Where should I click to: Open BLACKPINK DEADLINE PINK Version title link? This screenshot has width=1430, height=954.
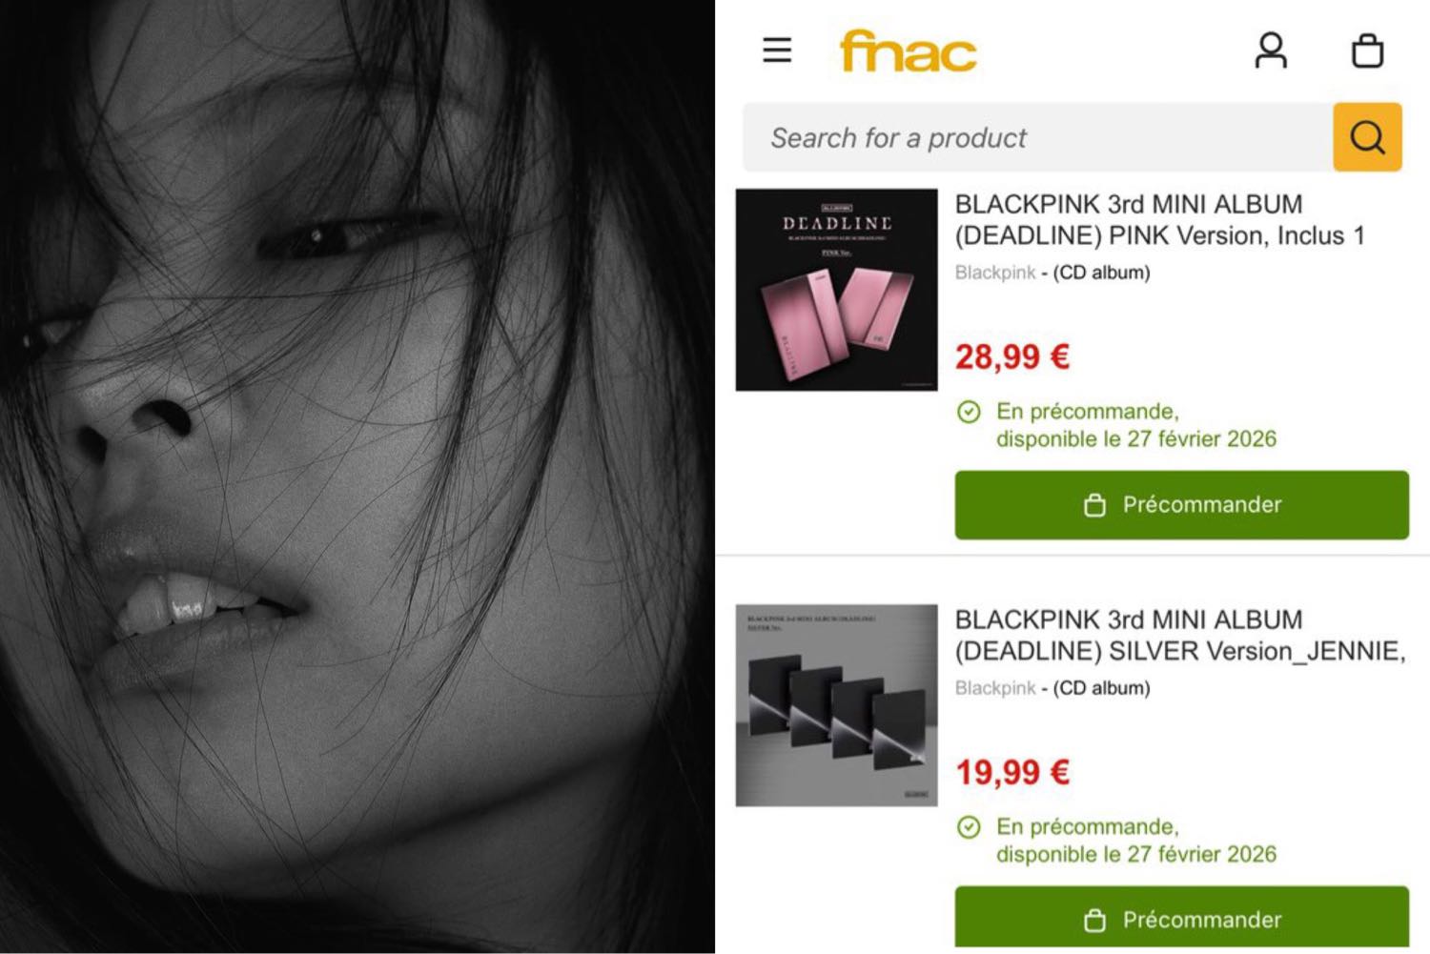pos(1159,220)
